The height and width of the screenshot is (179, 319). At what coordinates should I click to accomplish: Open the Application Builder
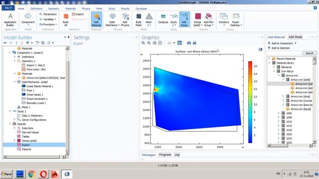(10, 20)
